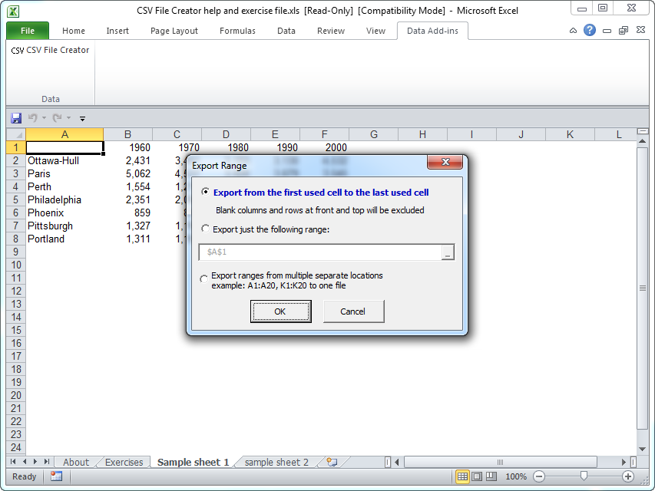Click the 2000 header cell
655x491 pixels.
[x=325, y=148]
